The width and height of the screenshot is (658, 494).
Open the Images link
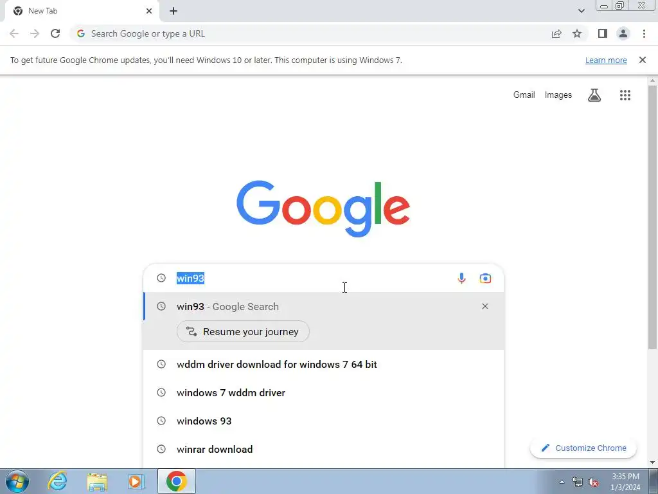558,95
